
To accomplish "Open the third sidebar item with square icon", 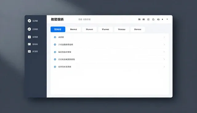I will pyautogui.click(x=33, y=37).
